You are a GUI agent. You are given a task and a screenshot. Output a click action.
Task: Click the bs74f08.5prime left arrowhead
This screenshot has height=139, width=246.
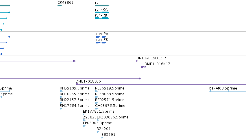pyautogui.click(x=210, y=91)
